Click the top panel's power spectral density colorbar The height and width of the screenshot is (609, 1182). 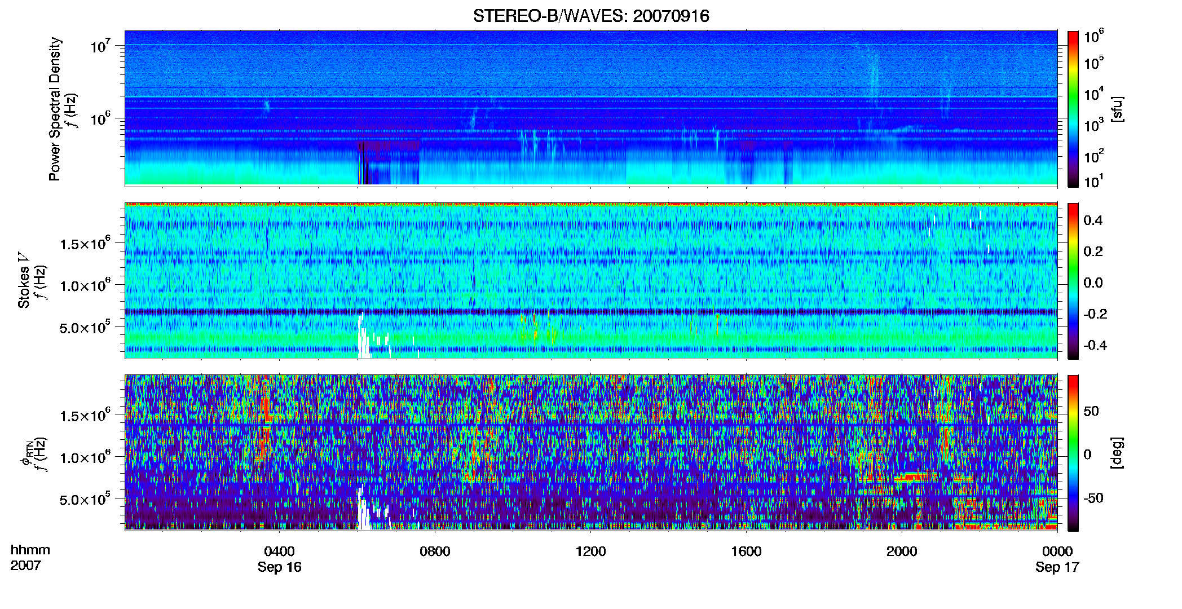click(x=1073, y=109)
